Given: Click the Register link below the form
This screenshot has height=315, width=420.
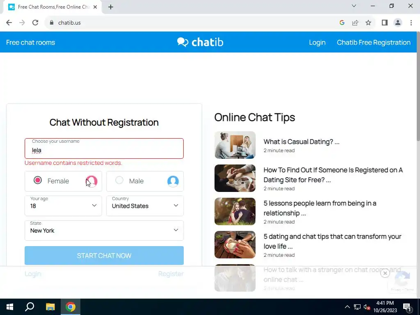Looking at the screenshot, I should pos(171,274).
